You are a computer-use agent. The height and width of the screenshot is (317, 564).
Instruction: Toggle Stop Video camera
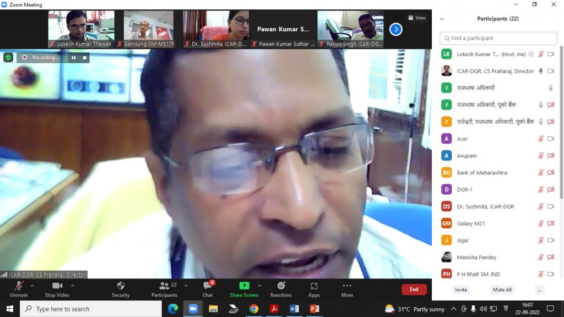57,288
